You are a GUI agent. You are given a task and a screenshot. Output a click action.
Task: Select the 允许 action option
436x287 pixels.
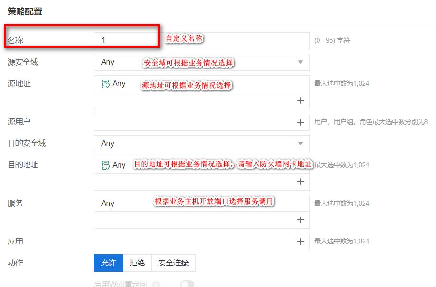pyautogui.click(x=108, y=263)
